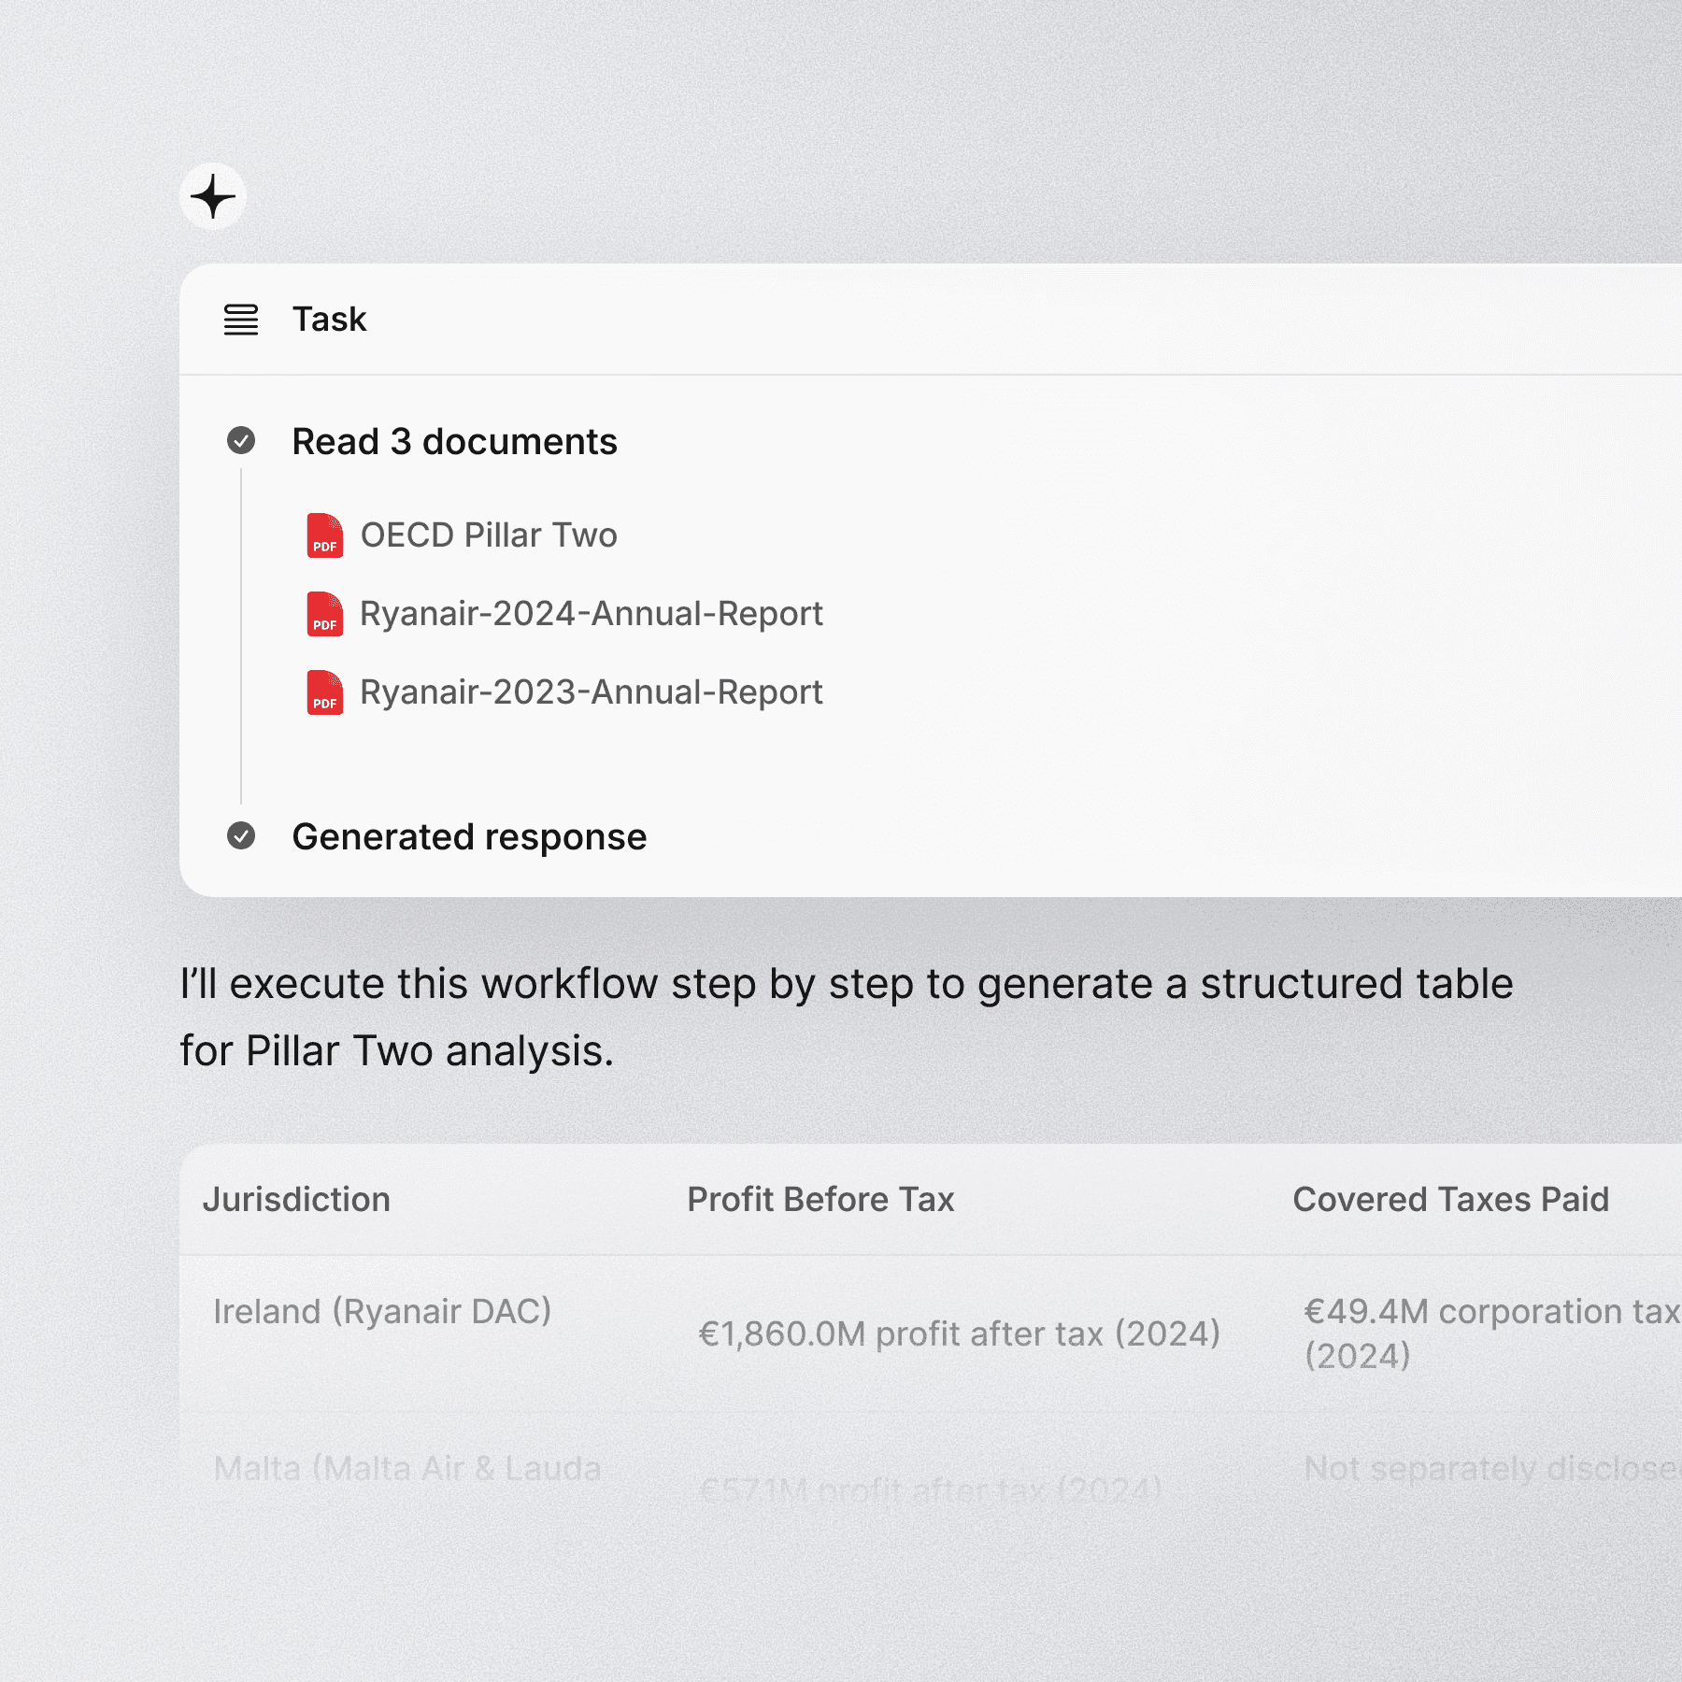Click the Task list icon in header

(241, 320)
